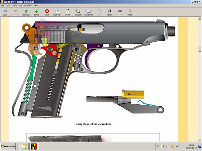
Task: Click the vertical scrollbar down arrow
Action: tap(200, 140)
